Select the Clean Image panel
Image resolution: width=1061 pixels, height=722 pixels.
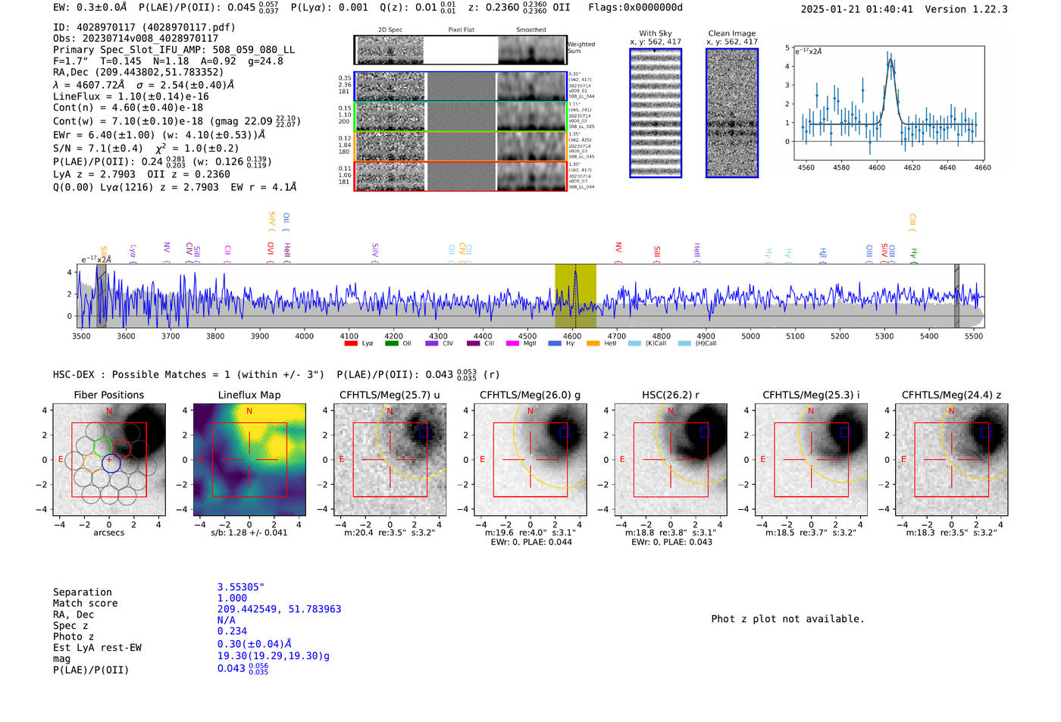pos(732,113)
